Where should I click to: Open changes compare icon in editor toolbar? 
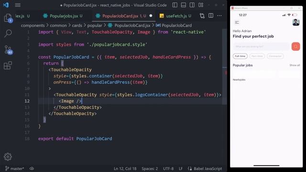click(x=202, y=16)
